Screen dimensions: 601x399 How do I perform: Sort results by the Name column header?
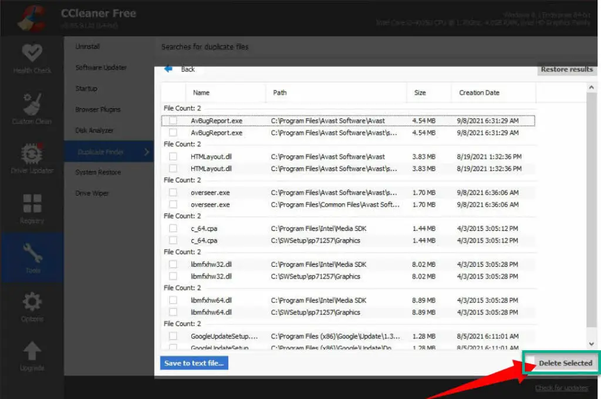[225, 92]
